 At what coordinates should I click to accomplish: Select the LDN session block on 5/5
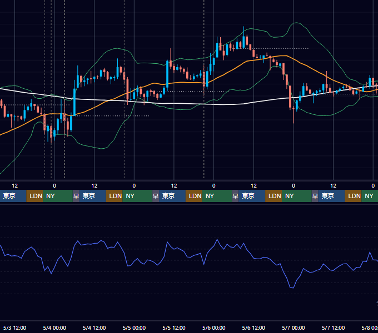[194, 196]
